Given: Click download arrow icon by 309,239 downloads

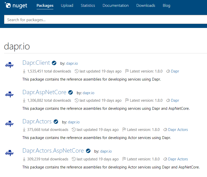Looking at the screenshot, I should tap(24, 159).
